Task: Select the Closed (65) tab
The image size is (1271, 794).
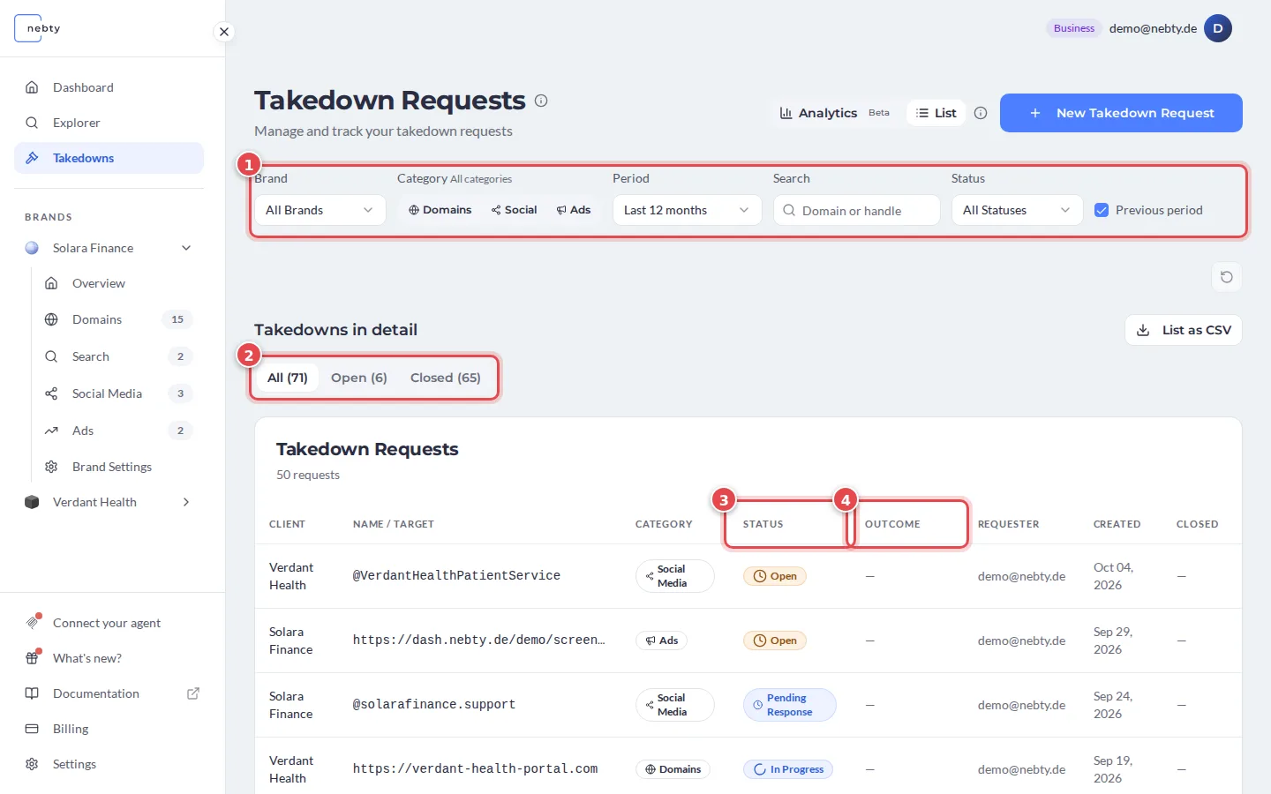Action: (446, 378)
